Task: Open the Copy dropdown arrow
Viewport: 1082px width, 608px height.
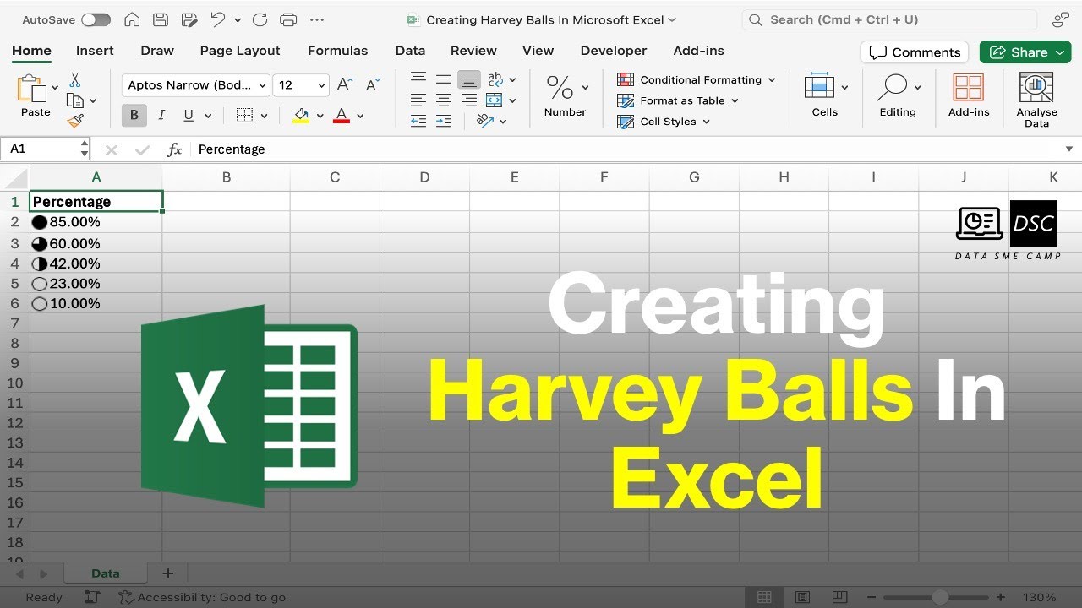Action: click(93, 101)
